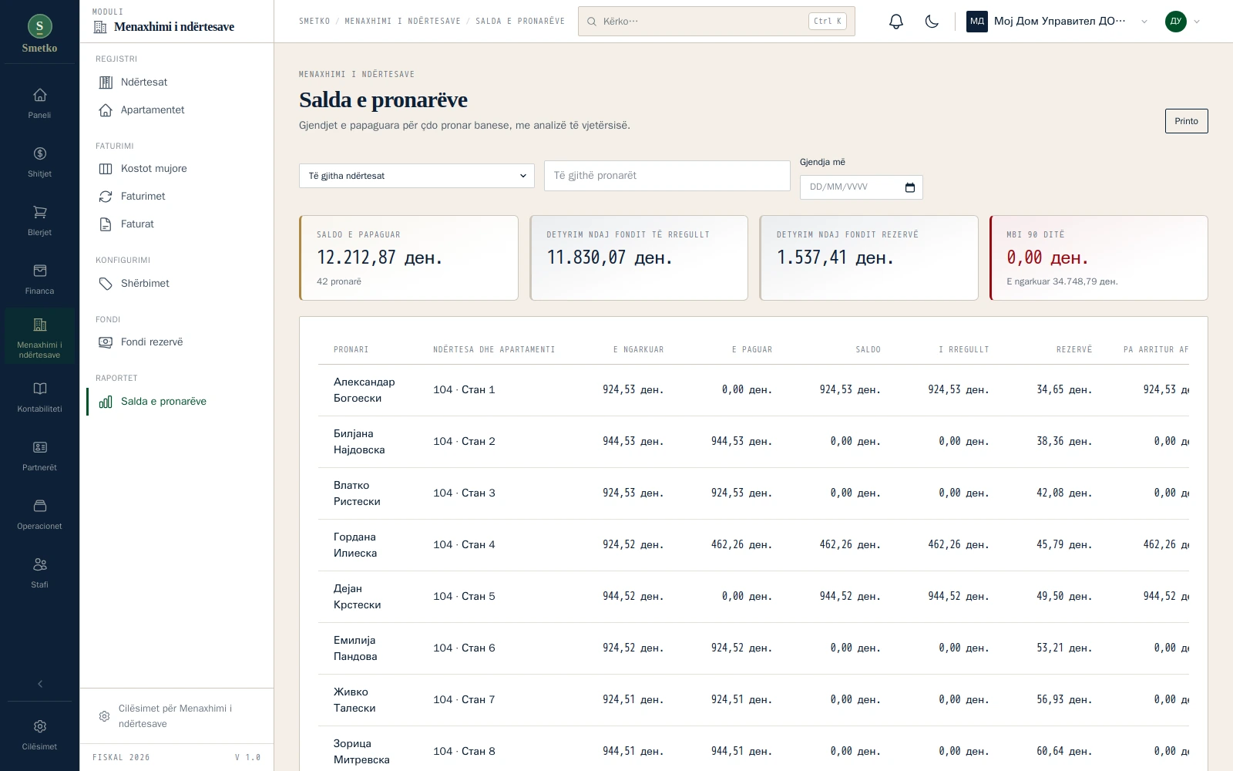This screenshot has width=1233, height=771.
Task: Open Cilësimet për Menaxhimi i ndërtesave
Action: pos(176,716)
